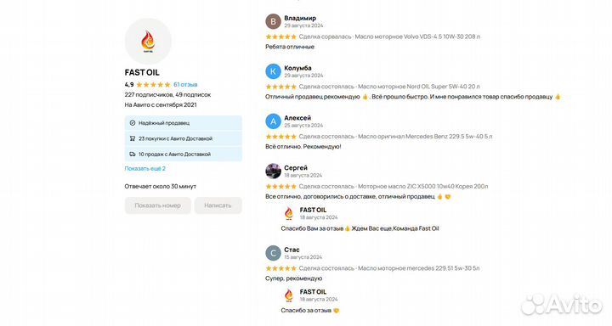Click the delivery truck sales icon
Viewport: 612px width, 326px height.
pos(133,154)
